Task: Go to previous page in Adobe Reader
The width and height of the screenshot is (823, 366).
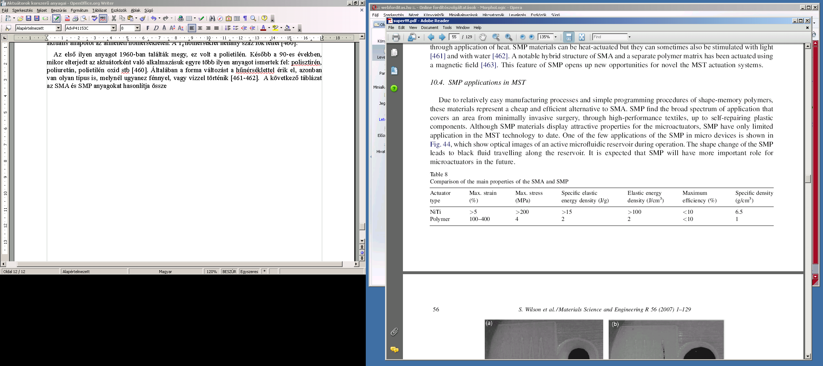Action: coord(431,37)
